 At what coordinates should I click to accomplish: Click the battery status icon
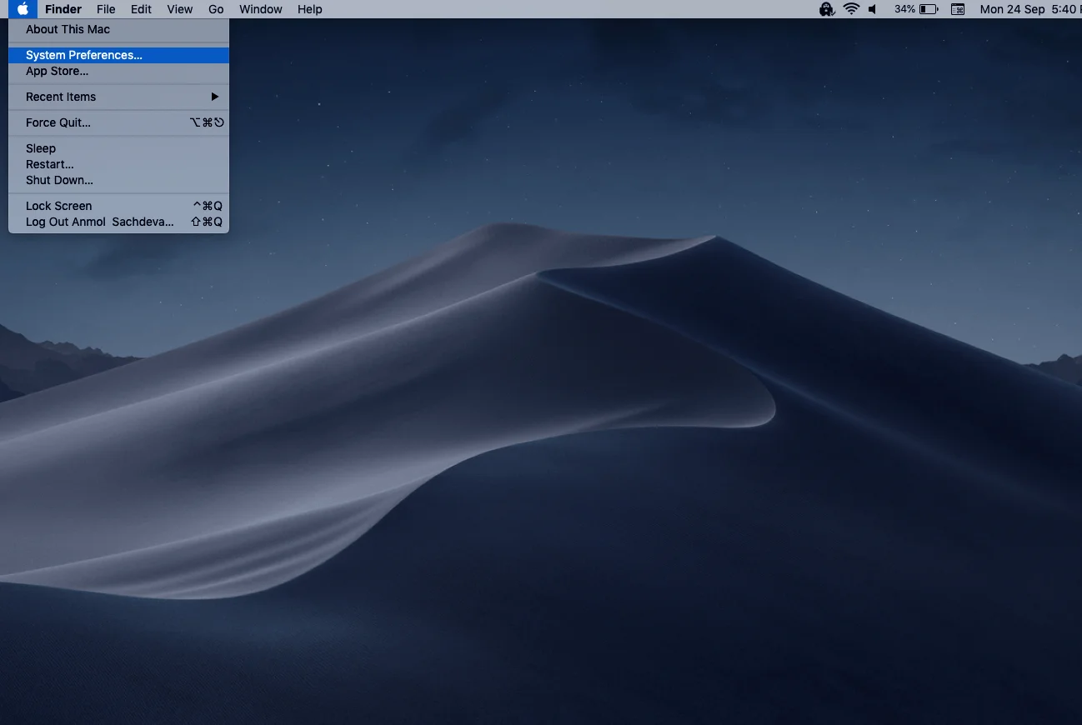(928, 9)
